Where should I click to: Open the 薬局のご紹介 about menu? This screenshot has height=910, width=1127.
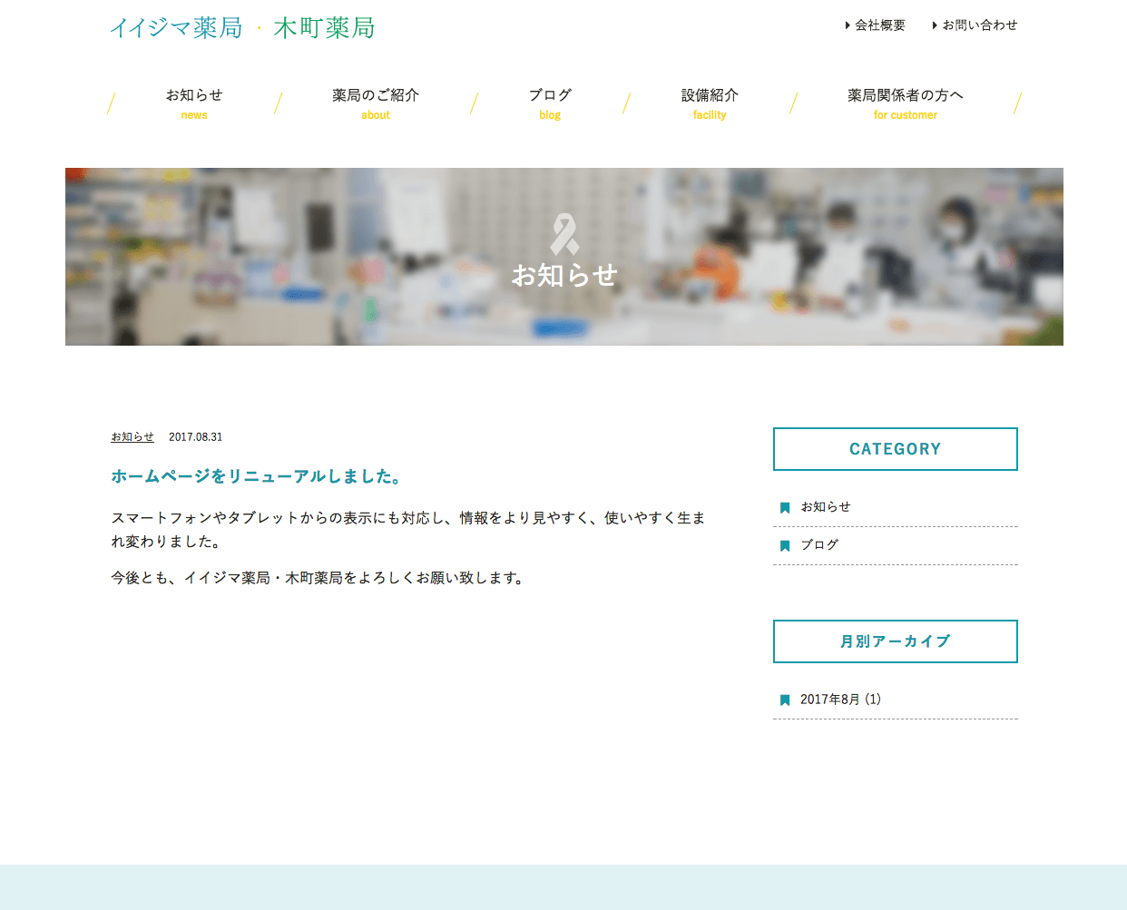pos(376,103)
